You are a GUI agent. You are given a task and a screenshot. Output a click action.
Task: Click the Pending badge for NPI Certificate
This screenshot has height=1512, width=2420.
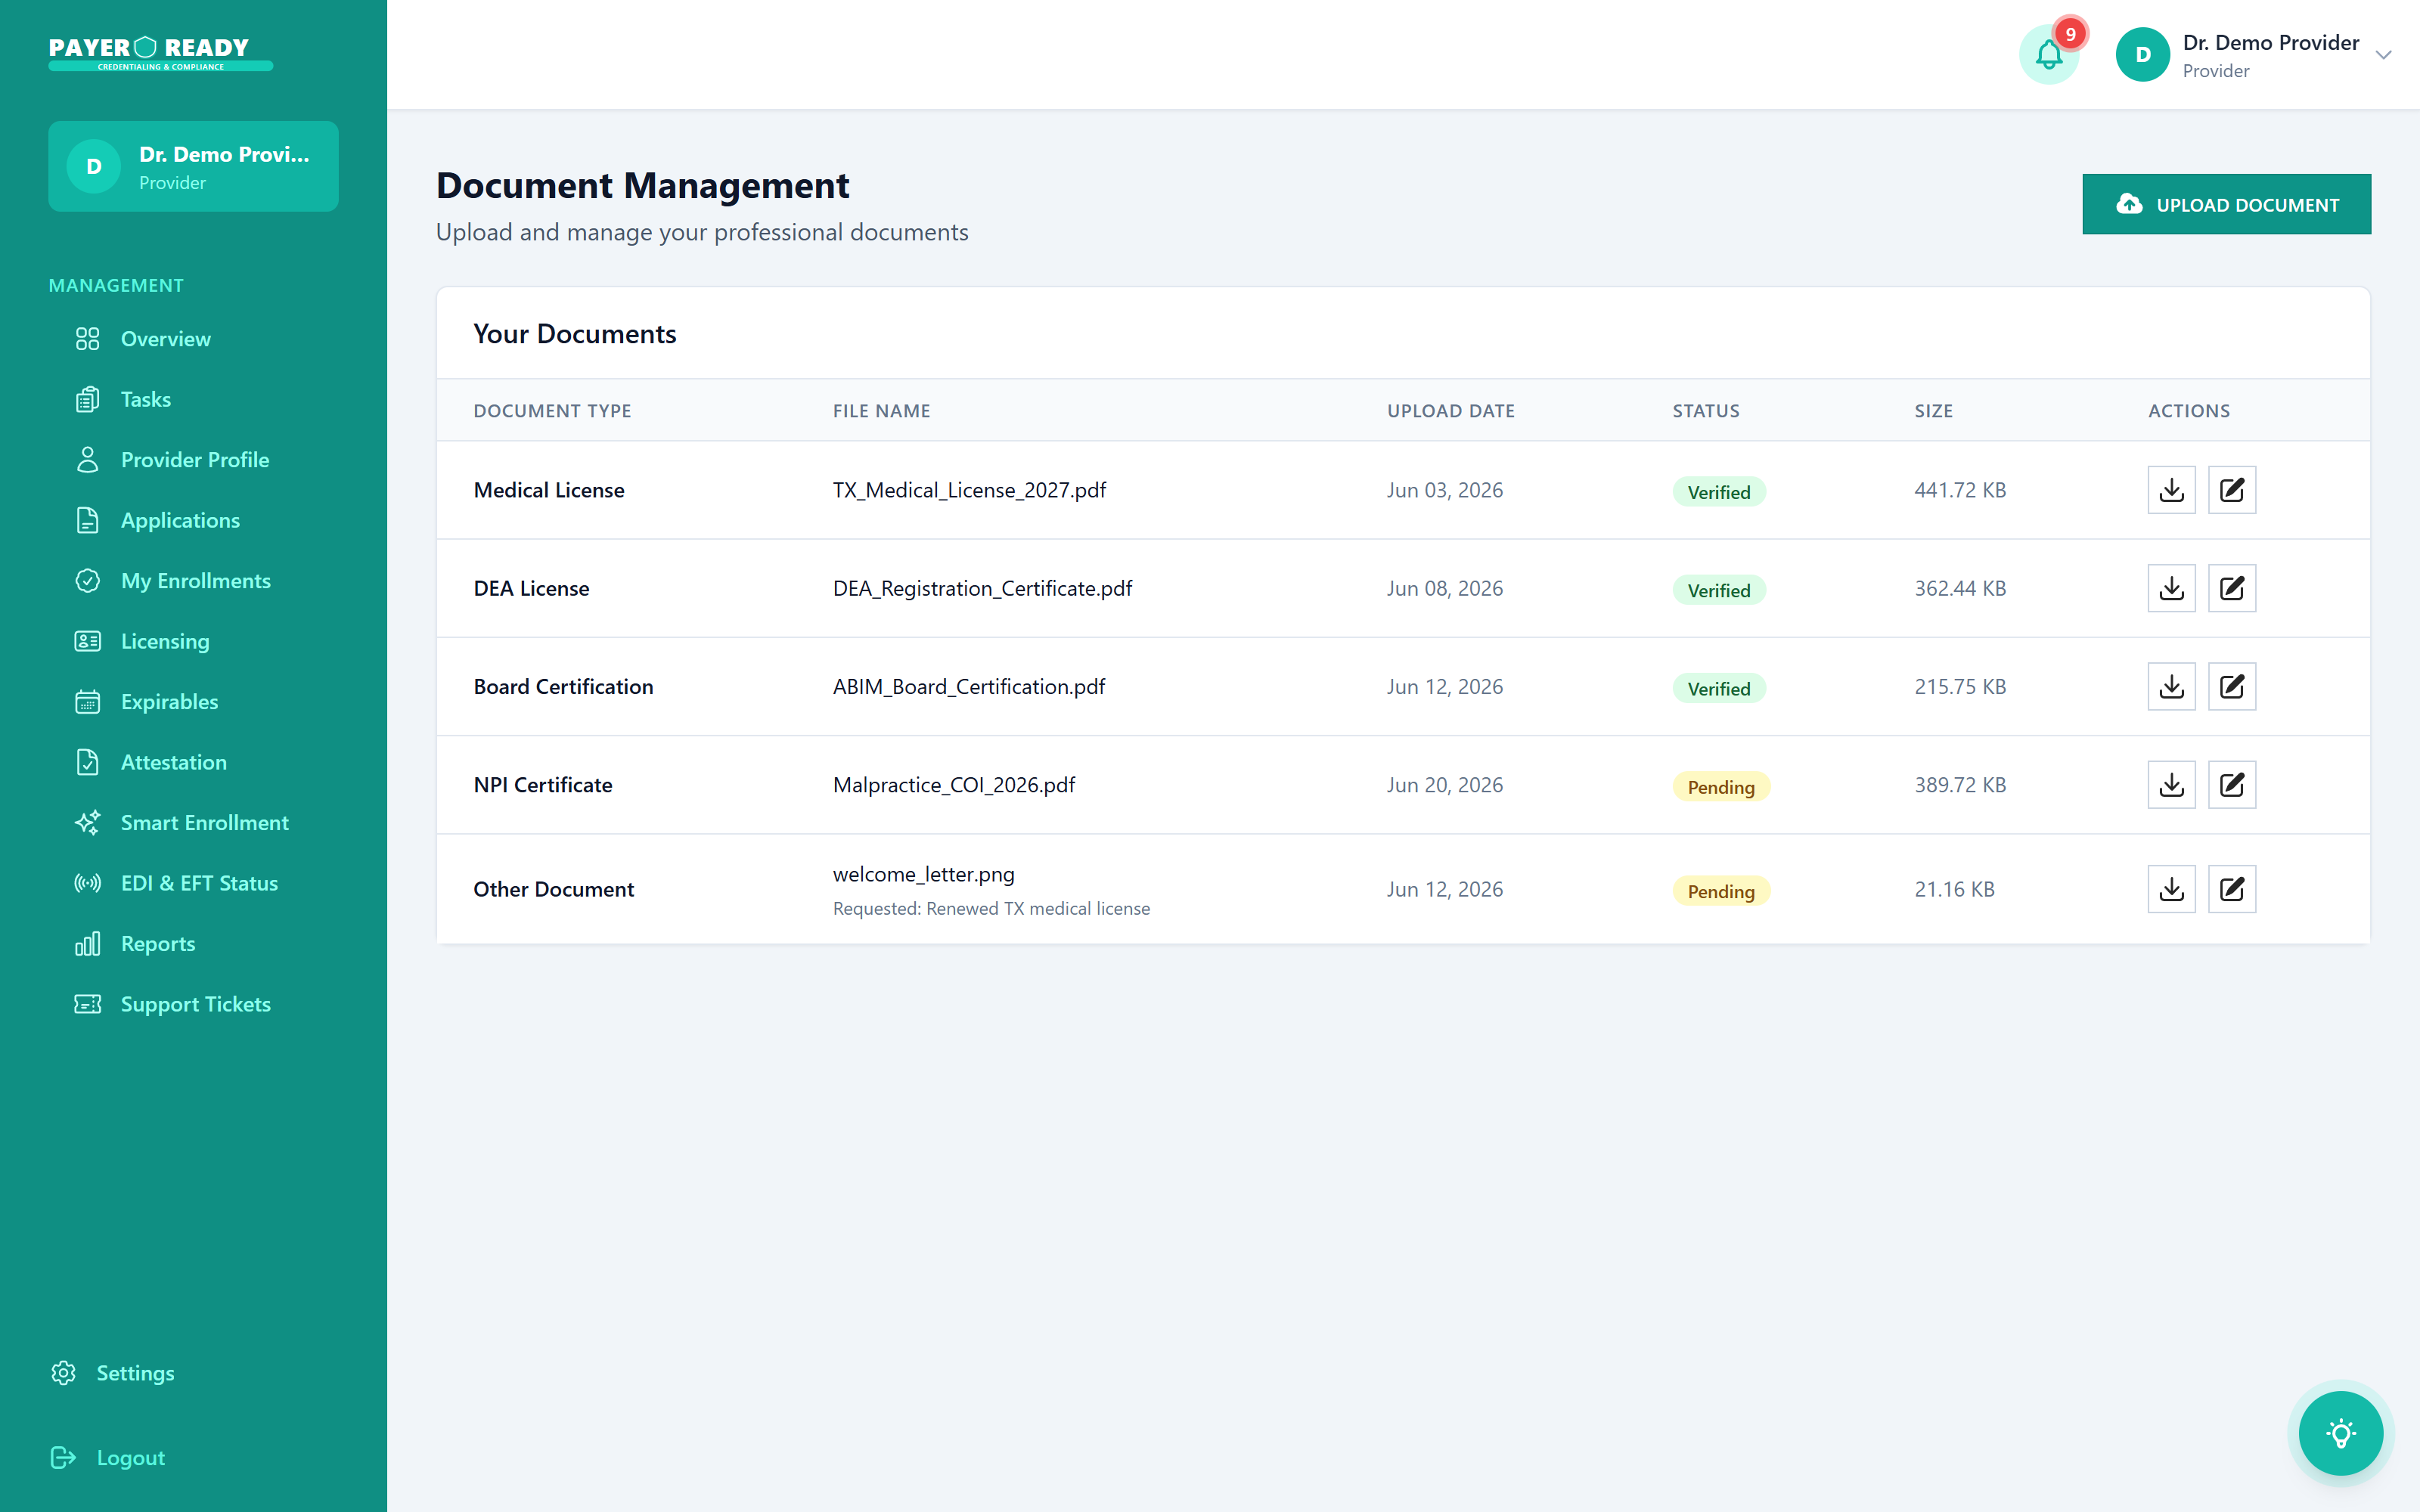(x=1721, y=787)
